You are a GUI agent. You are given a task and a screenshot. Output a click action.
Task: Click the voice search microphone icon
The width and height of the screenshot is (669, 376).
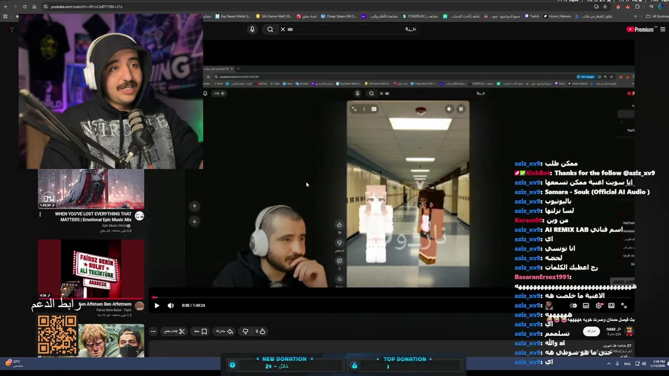252,29
